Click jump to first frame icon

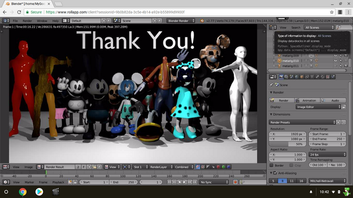click(169, 182)
